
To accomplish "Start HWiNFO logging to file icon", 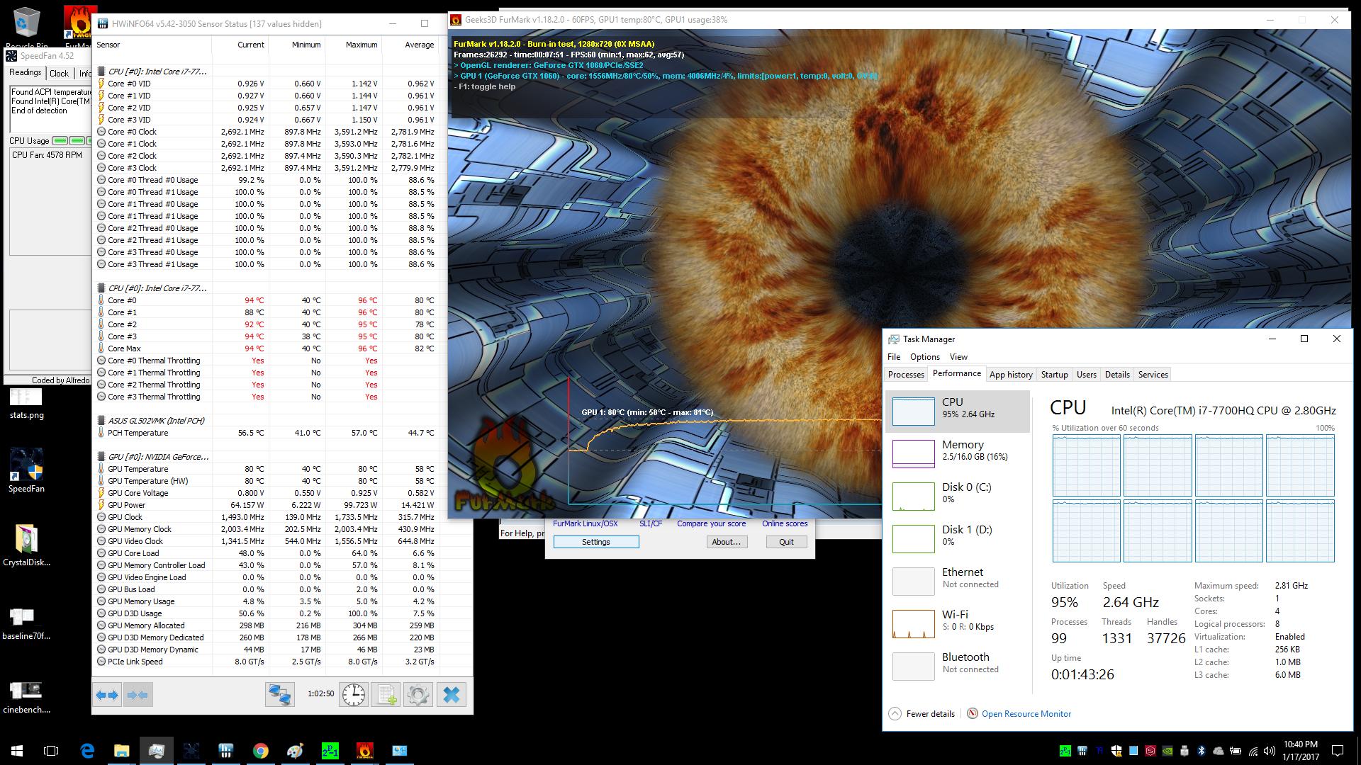I will pyautogui.click(x=386, y=695).
